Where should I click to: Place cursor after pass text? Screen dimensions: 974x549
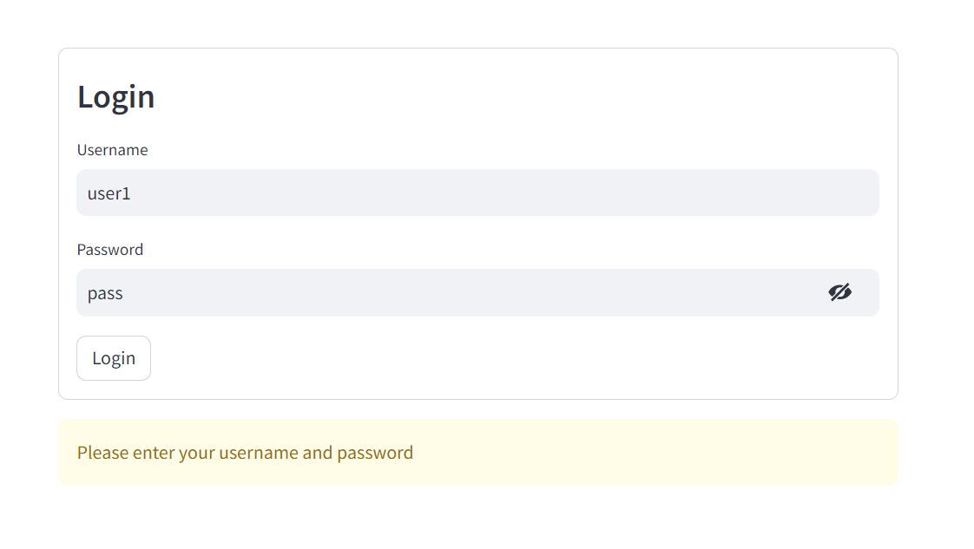pyautogui.click(x=124, y=293)
